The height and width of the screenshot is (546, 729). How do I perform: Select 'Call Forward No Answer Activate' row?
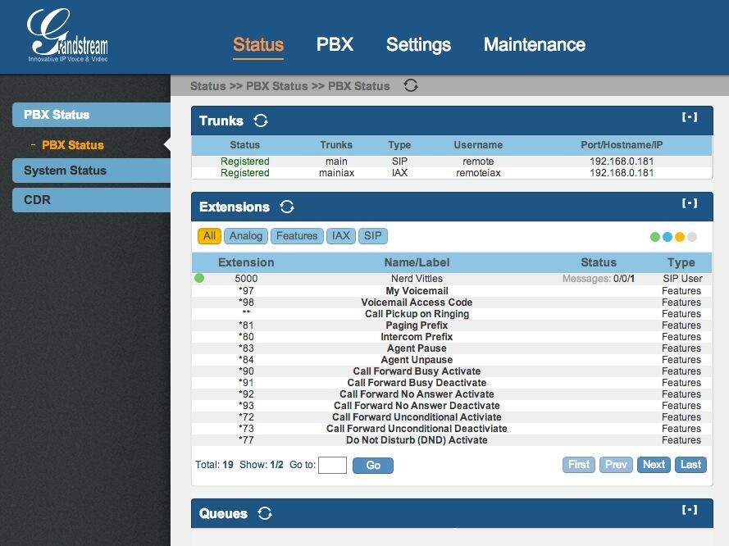click(452, 394)
